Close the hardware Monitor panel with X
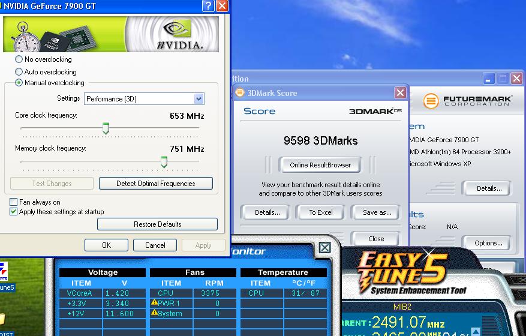The height and width of the screenshot is (336, 526). [324, 248]
